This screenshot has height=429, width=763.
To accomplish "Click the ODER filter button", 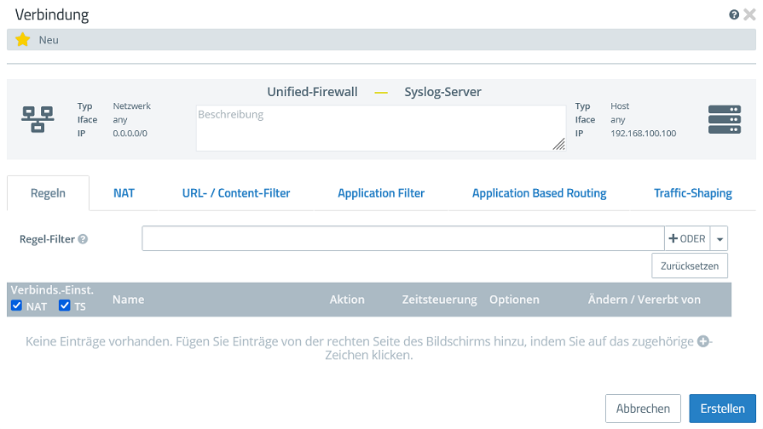I will point(687,239).
